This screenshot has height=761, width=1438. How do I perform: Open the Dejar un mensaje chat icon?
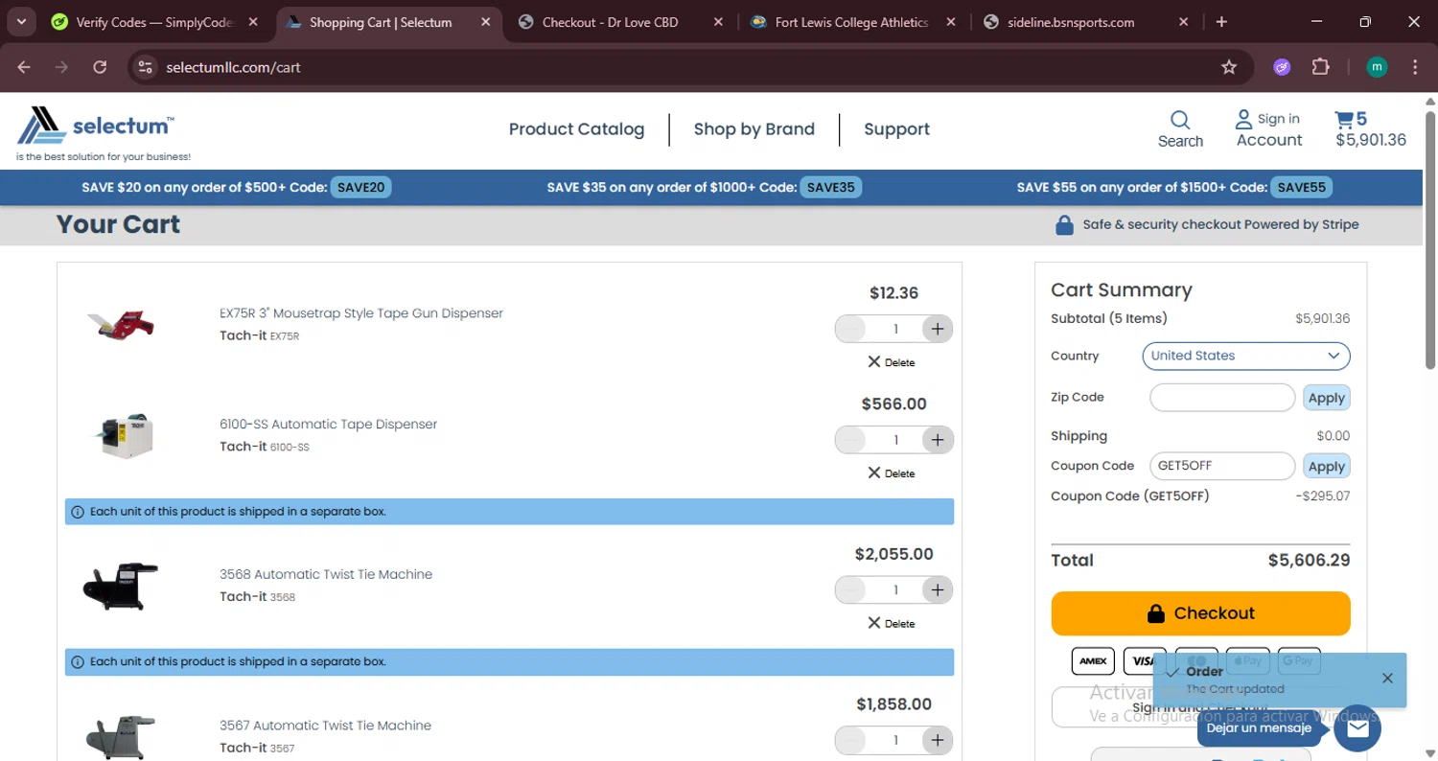(x=1357, y=728)
